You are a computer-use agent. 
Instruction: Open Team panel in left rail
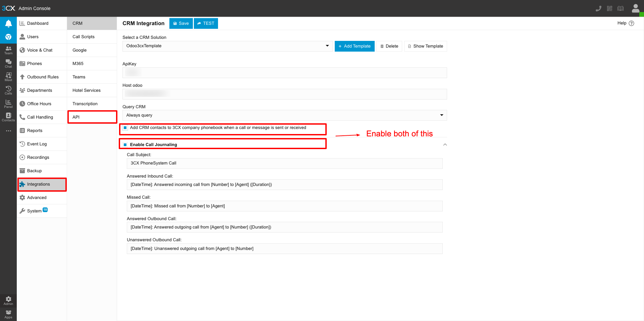tap(8, 50)
